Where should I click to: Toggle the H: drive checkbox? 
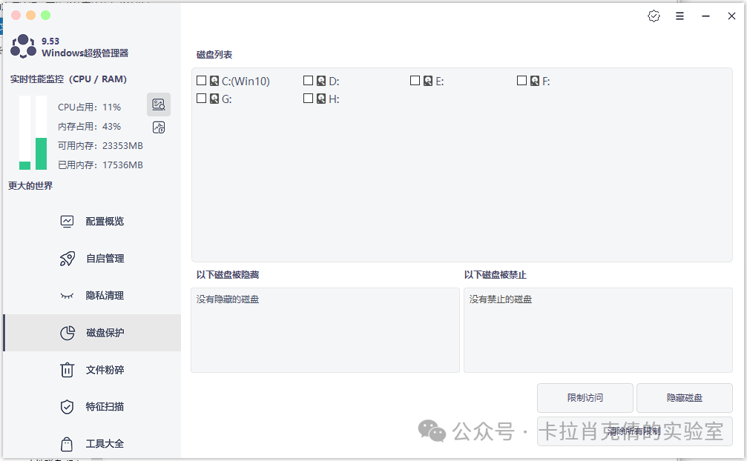click(x=308, y=99)
